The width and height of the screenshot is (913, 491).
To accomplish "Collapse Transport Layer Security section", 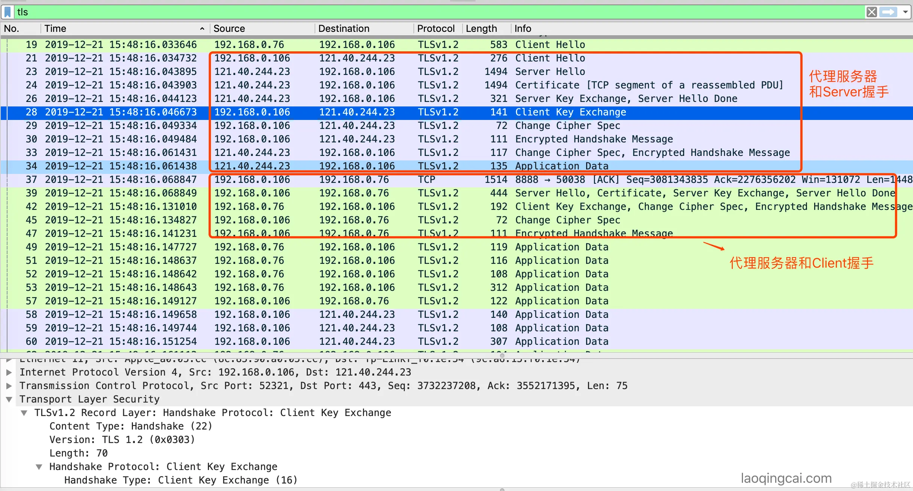I will click(x=9, y=400).
